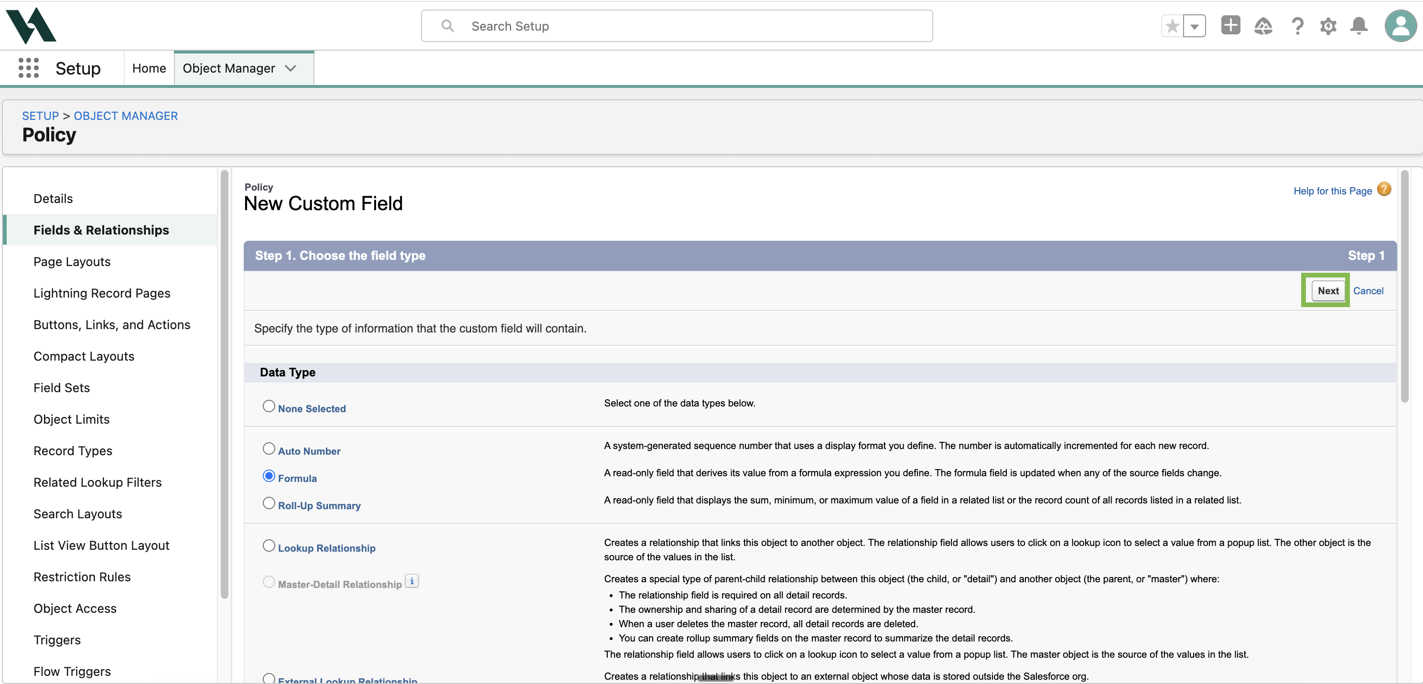Open List View Button Layout
Image resolution: width=1423 pixels, height=684 pixels.
(101, 545)
